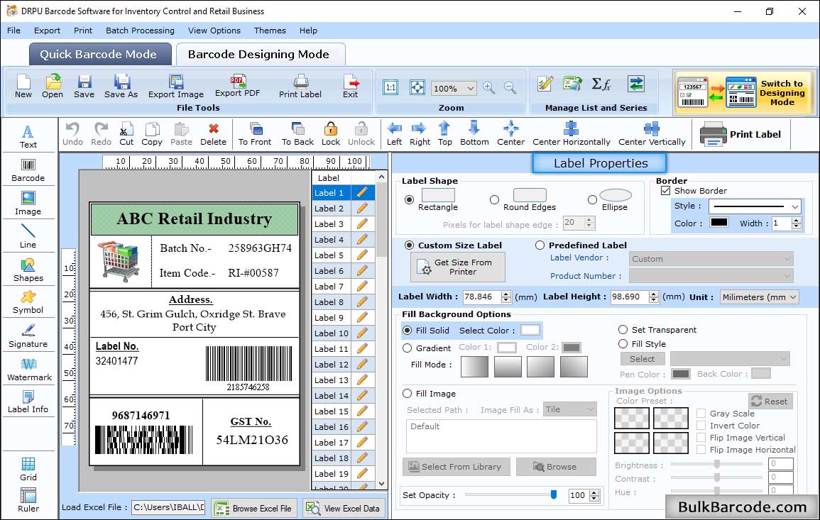Viewport: 820px width, 520px height.
Task: Open the Label Info tool
Action: (28, 402)
